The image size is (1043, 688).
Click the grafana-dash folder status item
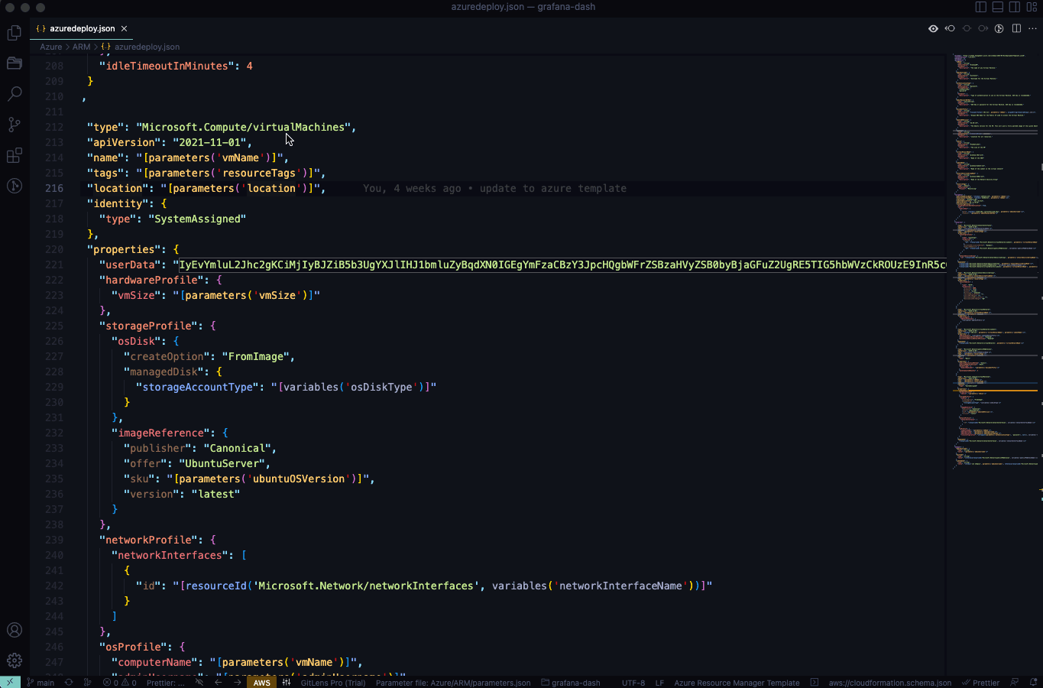[570, 682]
